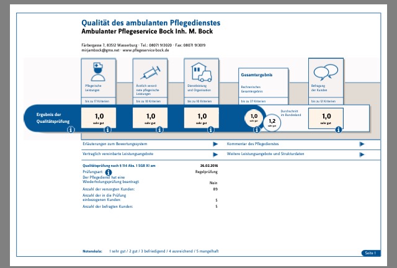397x268 pixels.
Task: Click the house and car icon for Dienstleistung
Action: [202, 72]
